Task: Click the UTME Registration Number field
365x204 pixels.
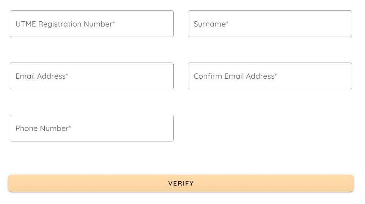Action: [92, 24]
